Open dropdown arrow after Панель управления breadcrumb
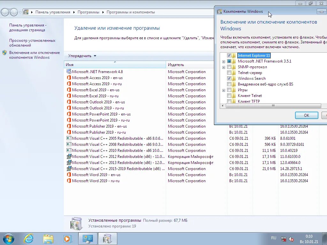 point(74,12)
